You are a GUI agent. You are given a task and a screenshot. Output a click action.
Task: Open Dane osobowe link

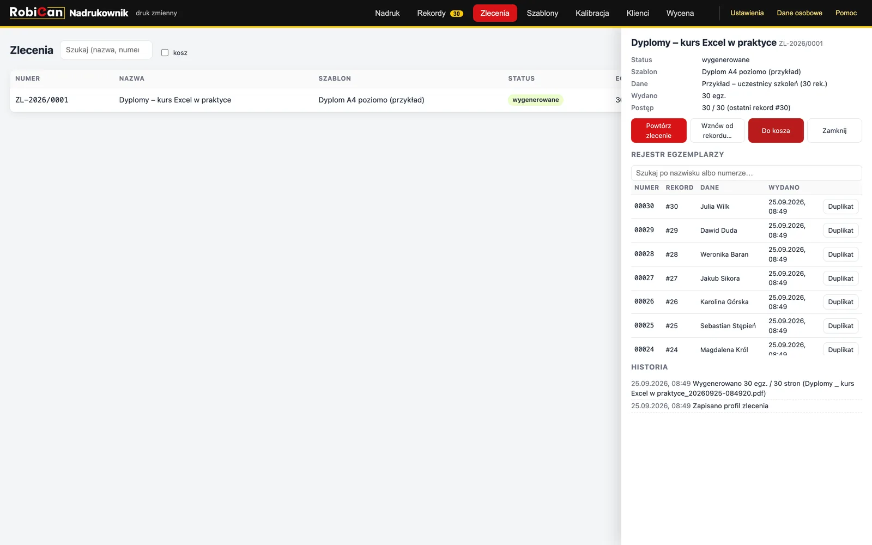pyautogui.click(x=800, y=13)
